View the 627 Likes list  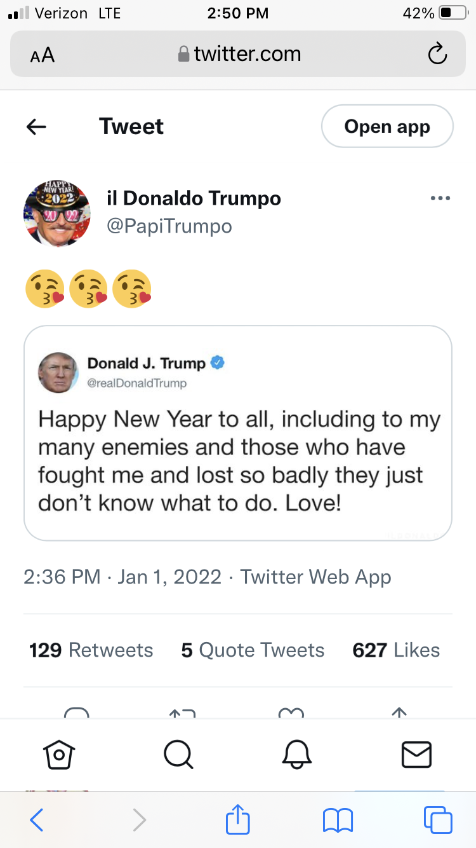tap(396, 650)
